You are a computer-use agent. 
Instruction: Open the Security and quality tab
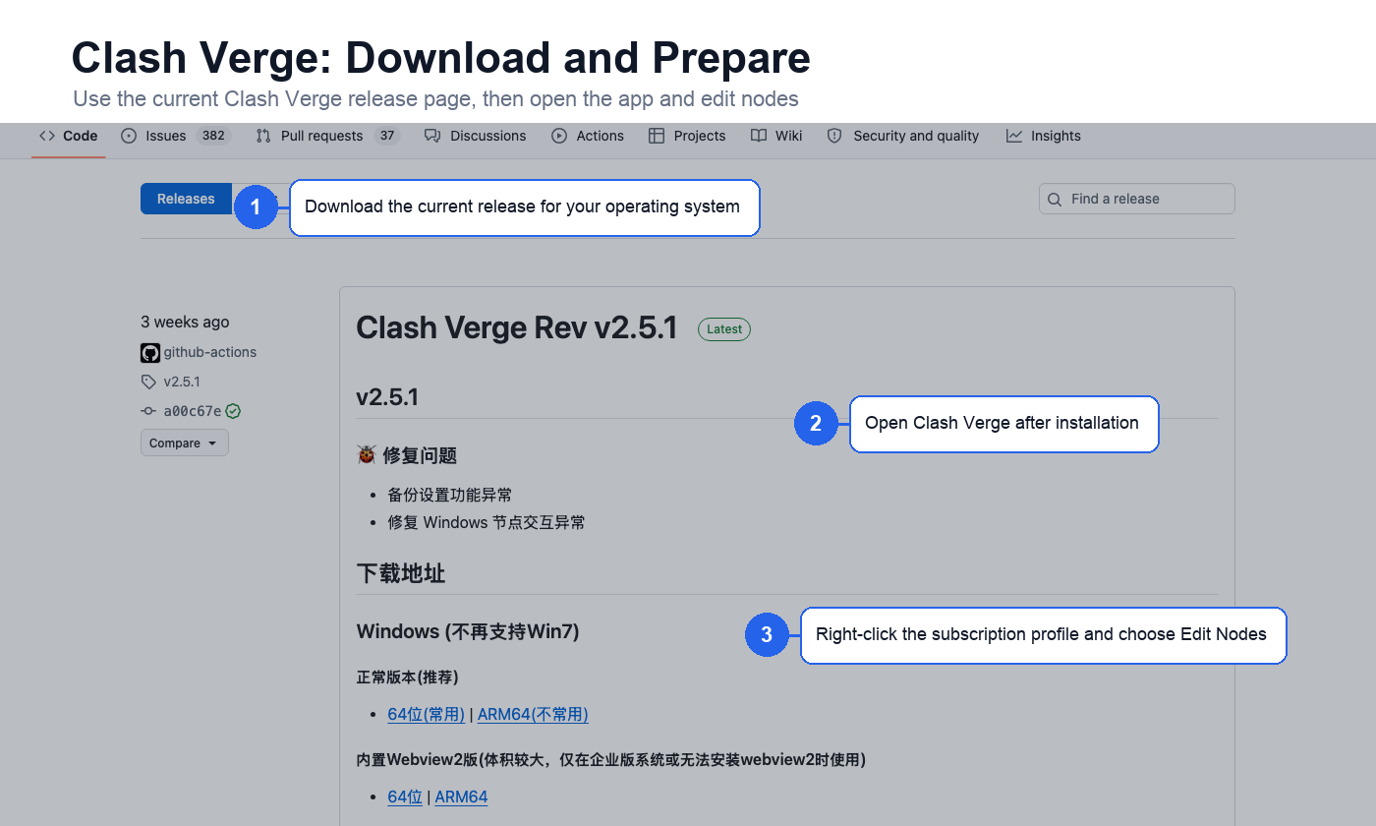903,136
